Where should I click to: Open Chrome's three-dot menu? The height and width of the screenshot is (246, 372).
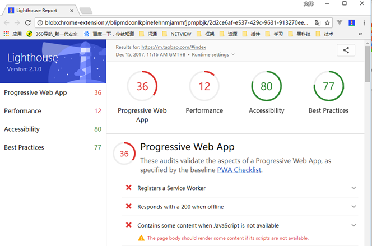(364, 23)
